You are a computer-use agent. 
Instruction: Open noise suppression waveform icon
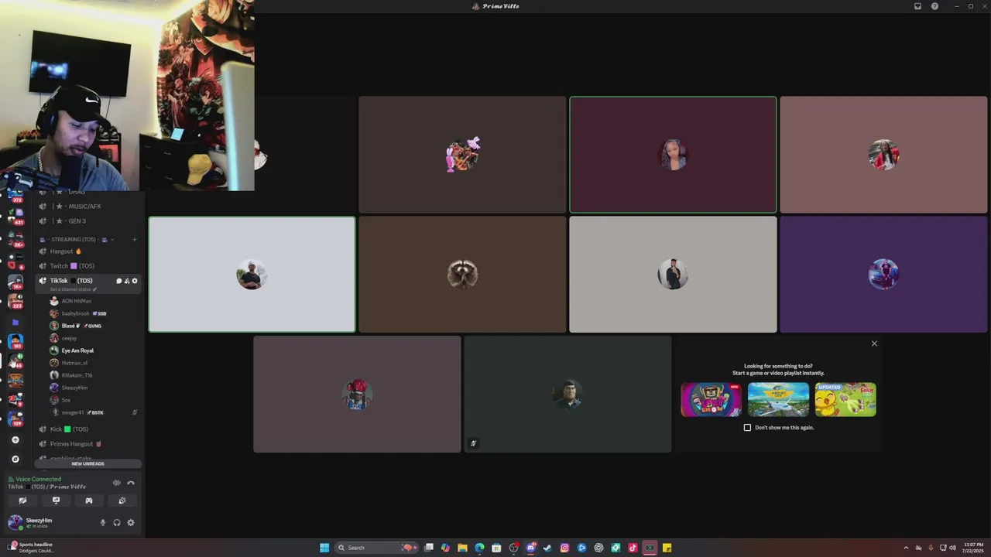pos(117,483)
